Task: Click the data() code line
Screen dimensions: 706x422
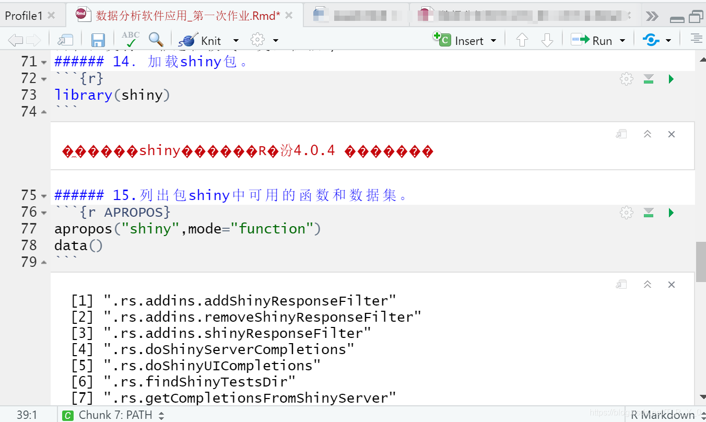Action: tap(79, 245)
